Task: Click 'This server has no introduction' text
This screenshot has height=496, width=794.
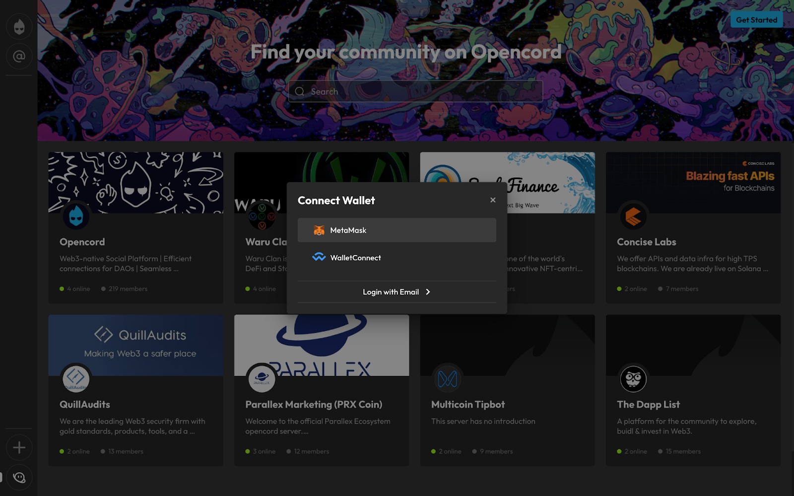Action: 483,421
